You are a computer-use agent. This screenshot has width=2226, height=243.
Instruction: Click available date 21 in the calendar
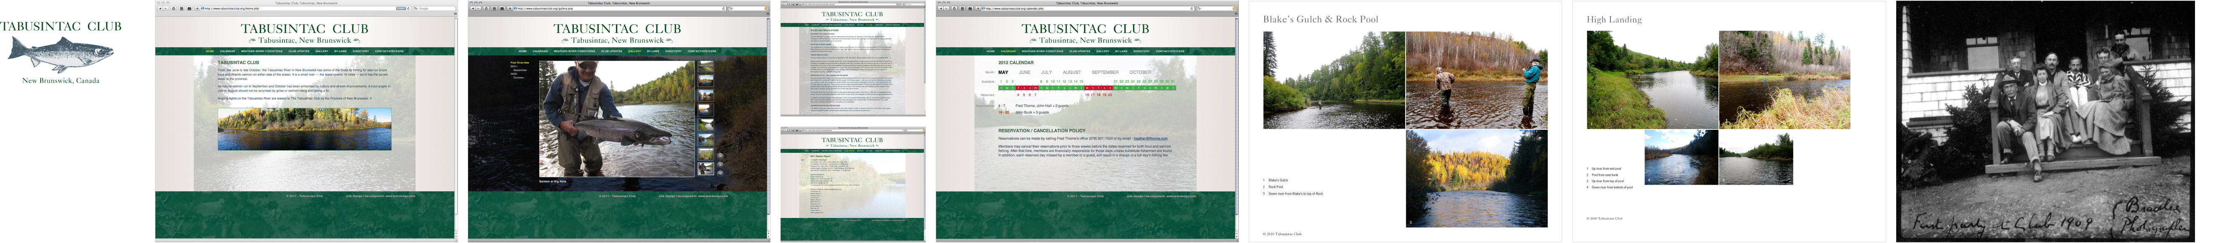[1116, 81]
